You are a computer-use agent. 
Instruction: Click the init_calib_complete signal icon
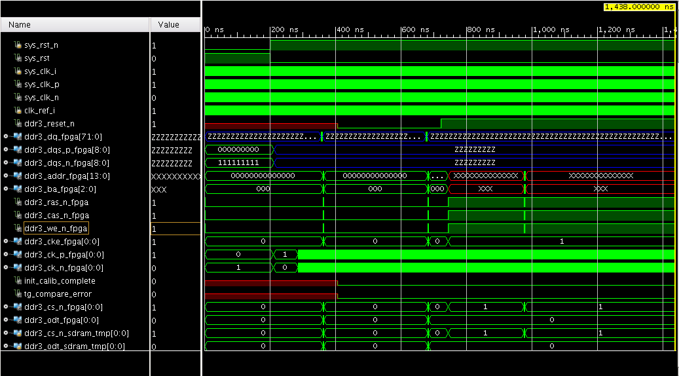(x=18, y=281)
